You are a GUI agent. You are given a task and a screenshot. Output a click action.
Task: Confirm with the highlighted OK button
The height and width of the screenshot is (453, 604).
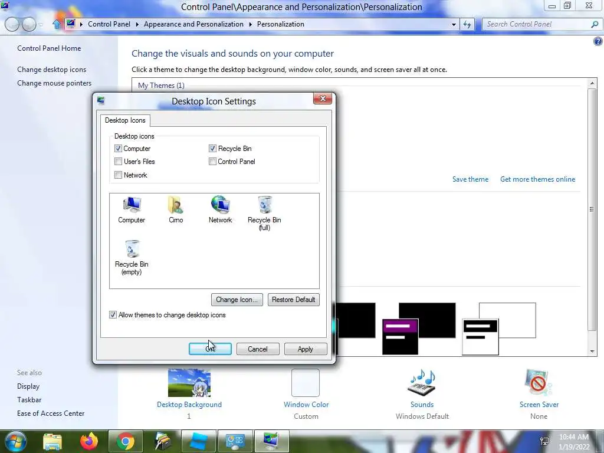point(210,349)
